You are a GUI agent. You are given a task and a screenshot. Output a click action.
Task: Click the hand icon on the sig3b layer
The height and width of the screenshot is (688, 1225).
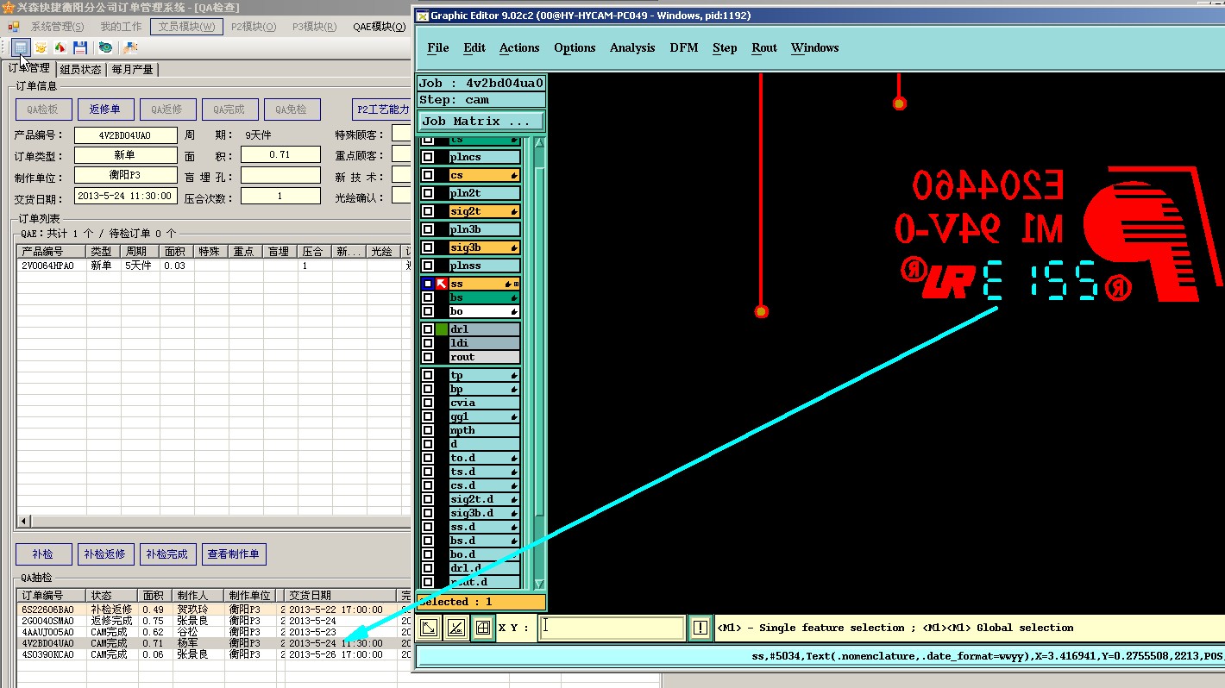514,247
